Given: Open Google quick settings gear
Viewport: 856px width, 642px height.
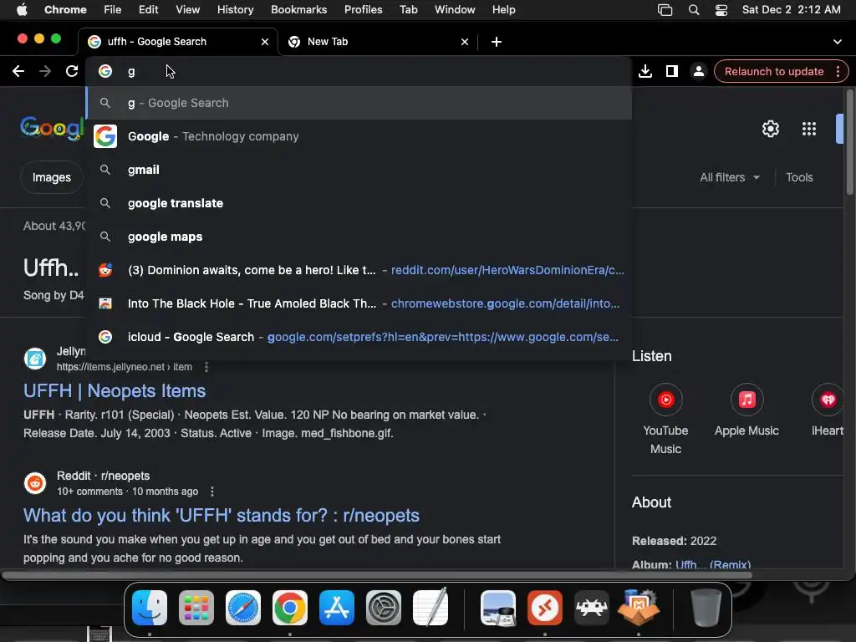Looking at the screenshot, I should (770, 129).
